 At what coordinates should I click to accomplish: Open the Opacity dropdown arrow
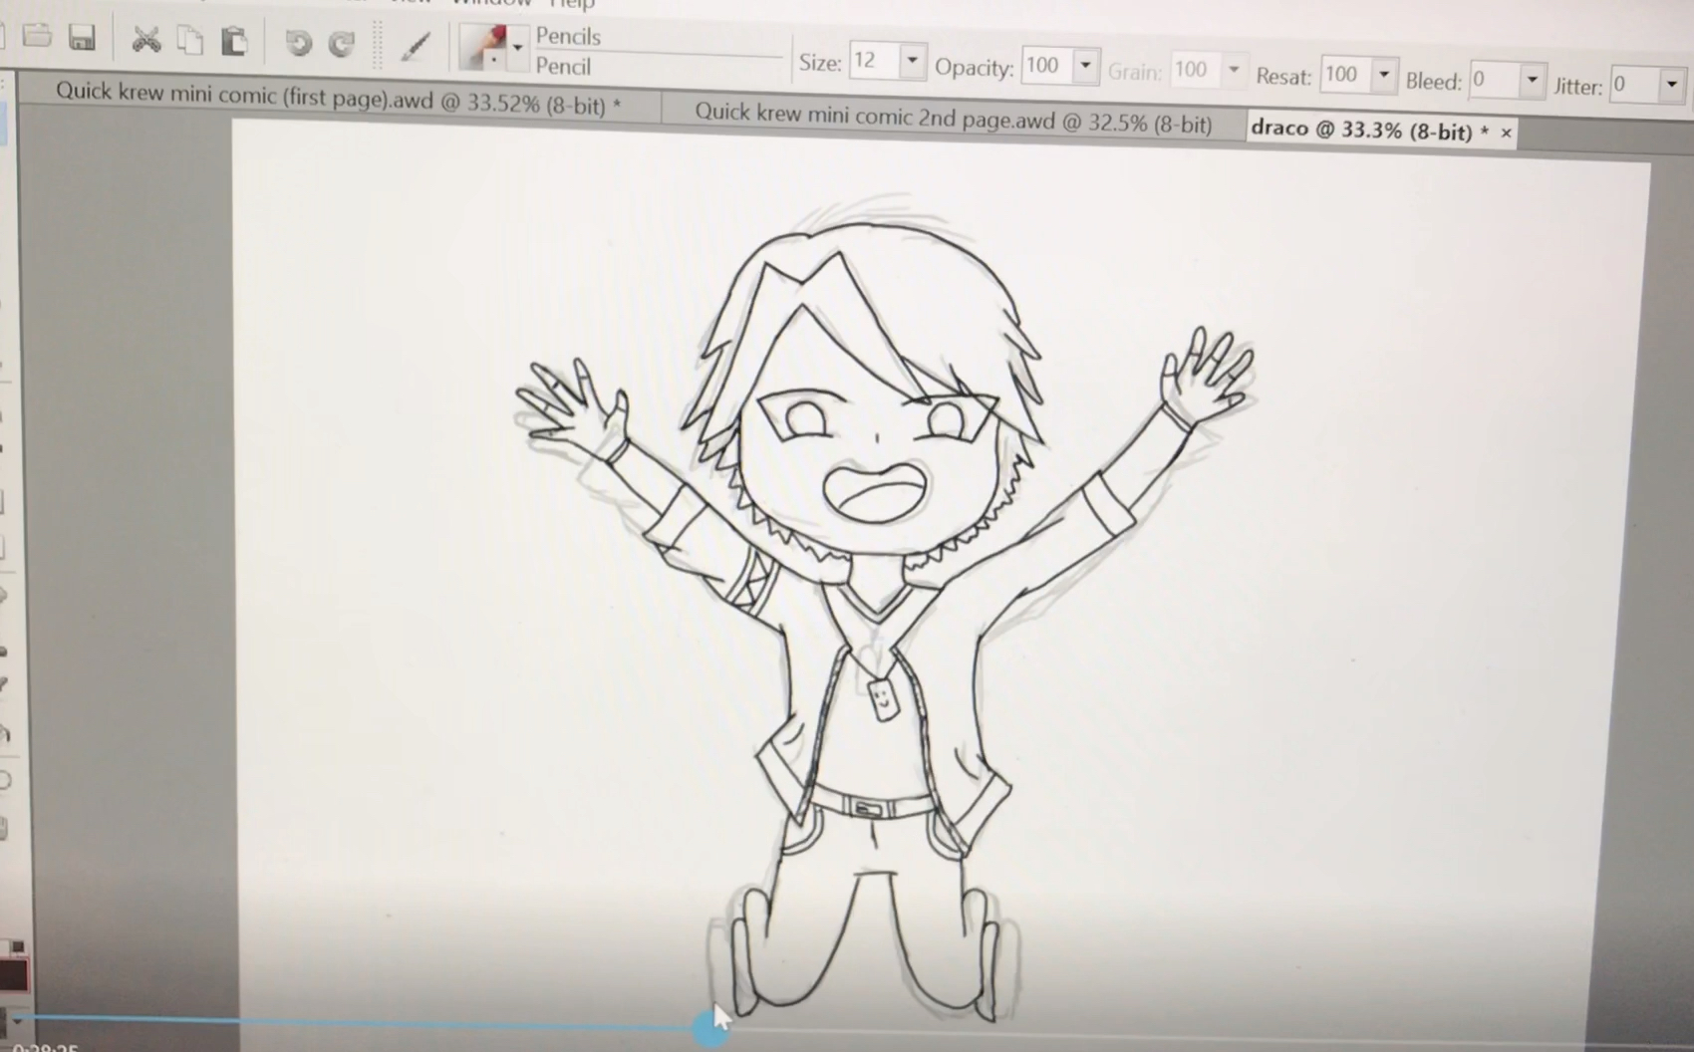(1085, 67)
